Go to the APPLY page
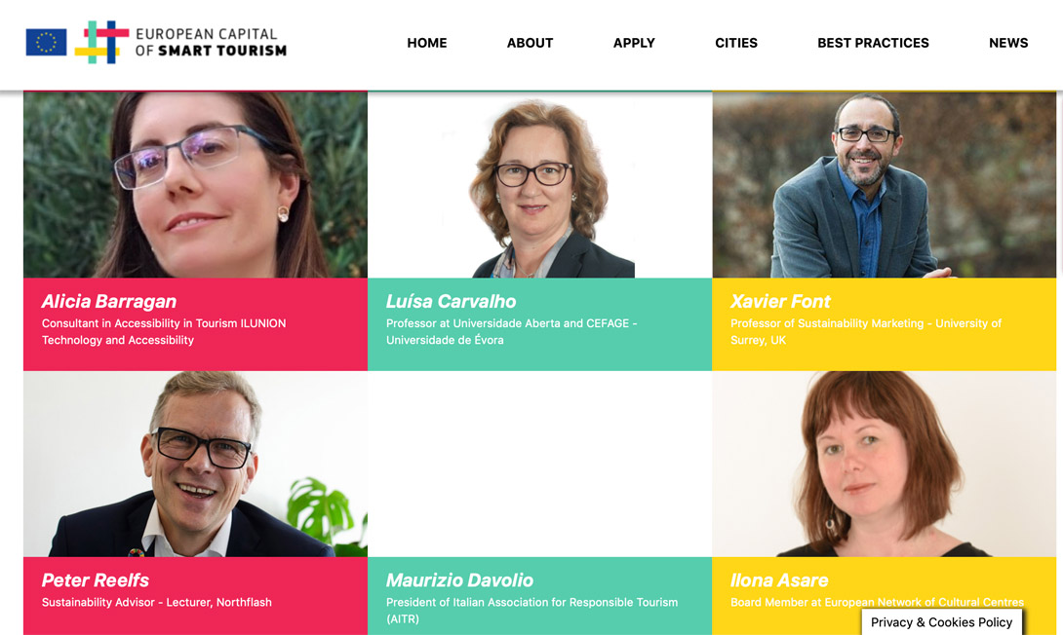The width and height of the screenshot is (1063, 635). [x=634, y=43]
